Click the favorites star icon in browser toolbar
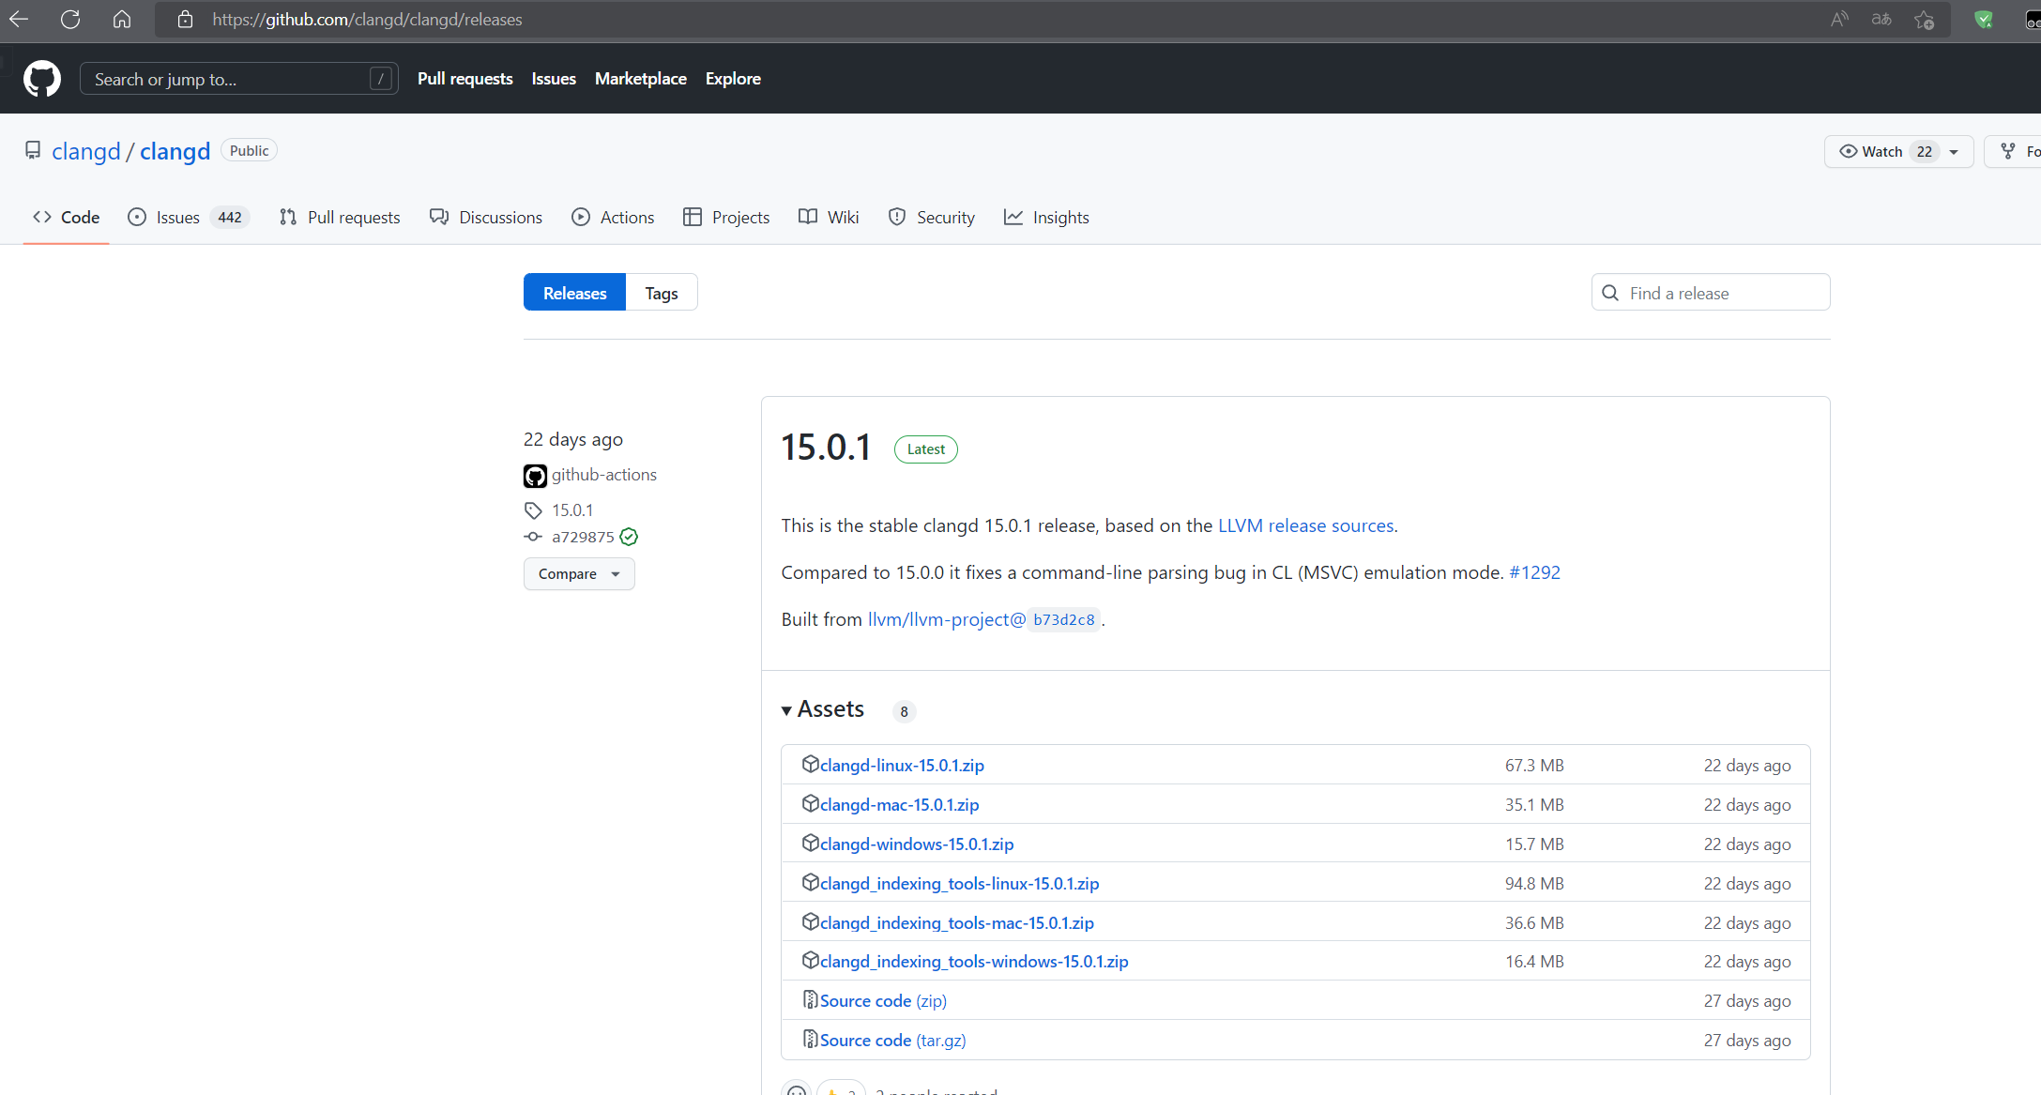 tap(1925, 19)
